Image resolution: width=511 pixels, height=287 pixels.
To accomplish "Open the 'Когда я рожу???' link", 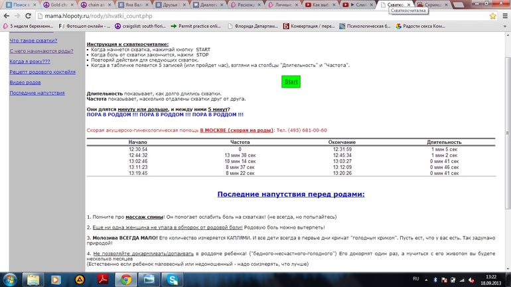I will tap(30, 61).
